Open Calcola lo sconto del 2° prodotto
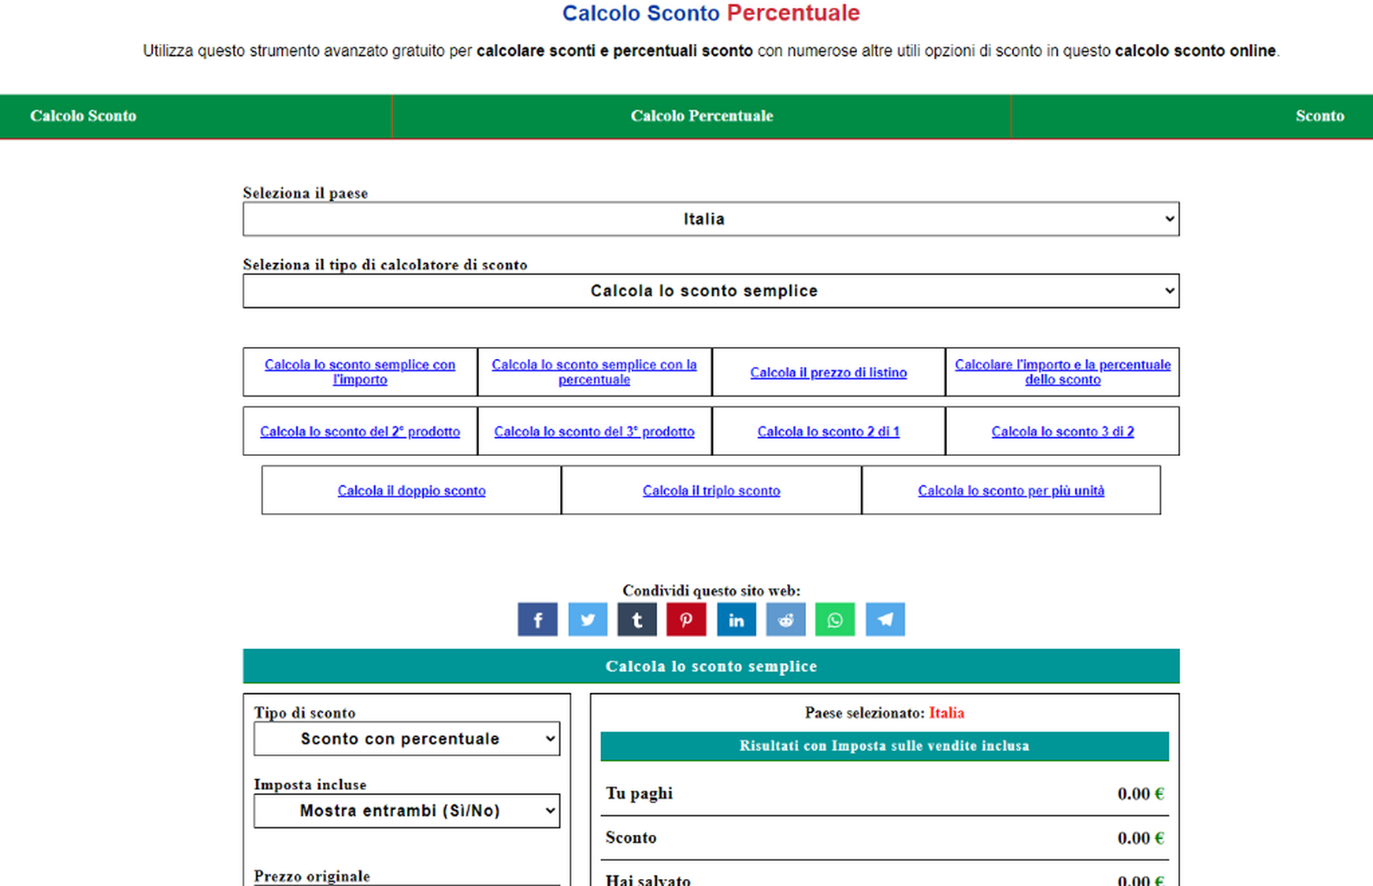1373x886 pixels. 360,432
